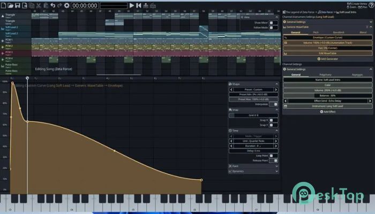The height and width of the screenshot is (214, 375).
Task: Click the PCM 2 track icon
Action: pos(3,47)
